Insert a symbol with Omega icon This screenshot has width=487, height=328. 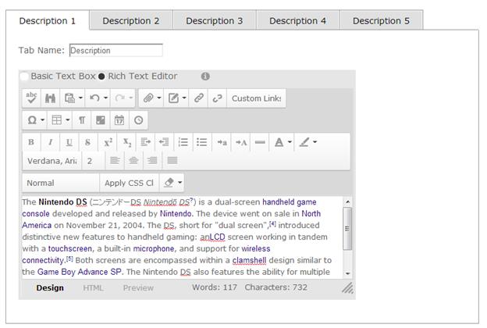click(x=32, y=120)
